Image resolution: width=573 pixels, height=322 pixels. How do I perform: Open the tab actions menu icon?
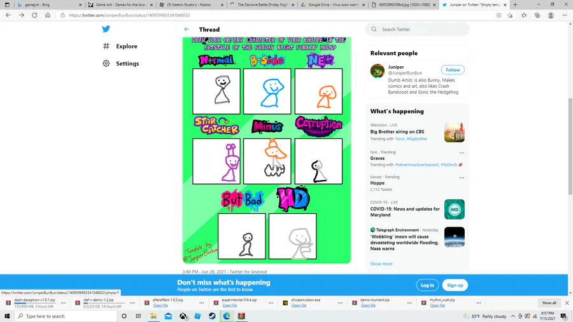pos(7,4)
